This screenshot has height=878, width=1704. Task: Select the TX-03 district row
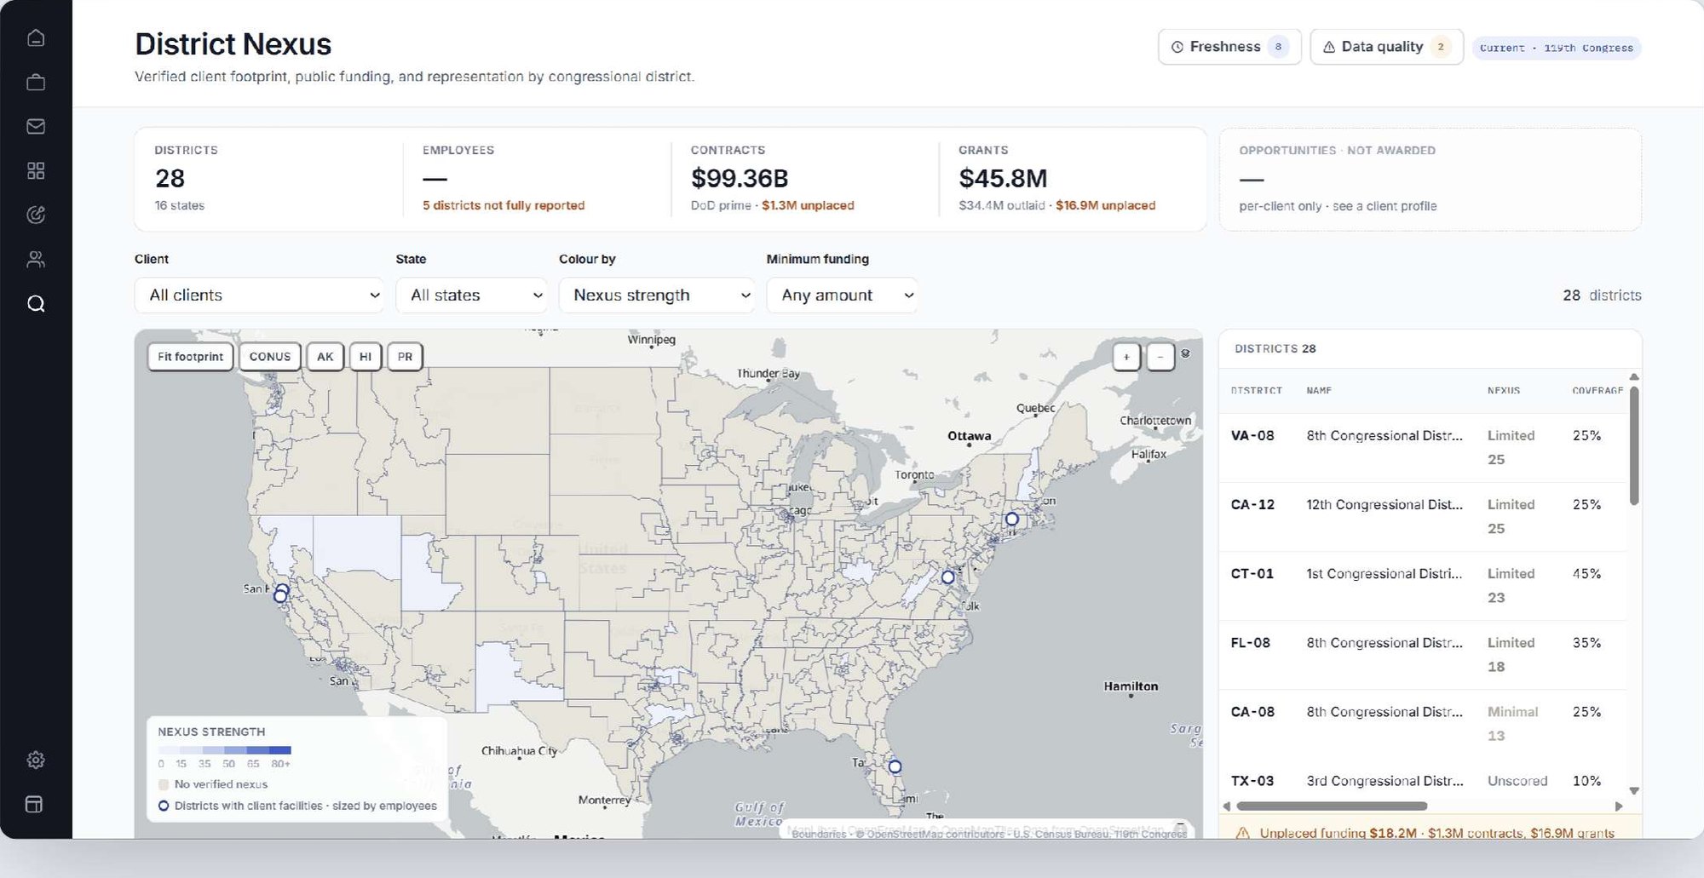pyautogui.click(x=1423, y=781)
